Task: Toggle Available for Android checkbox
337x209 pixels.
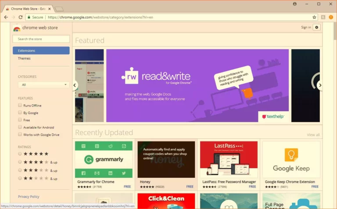Action: tap(20, 127)
